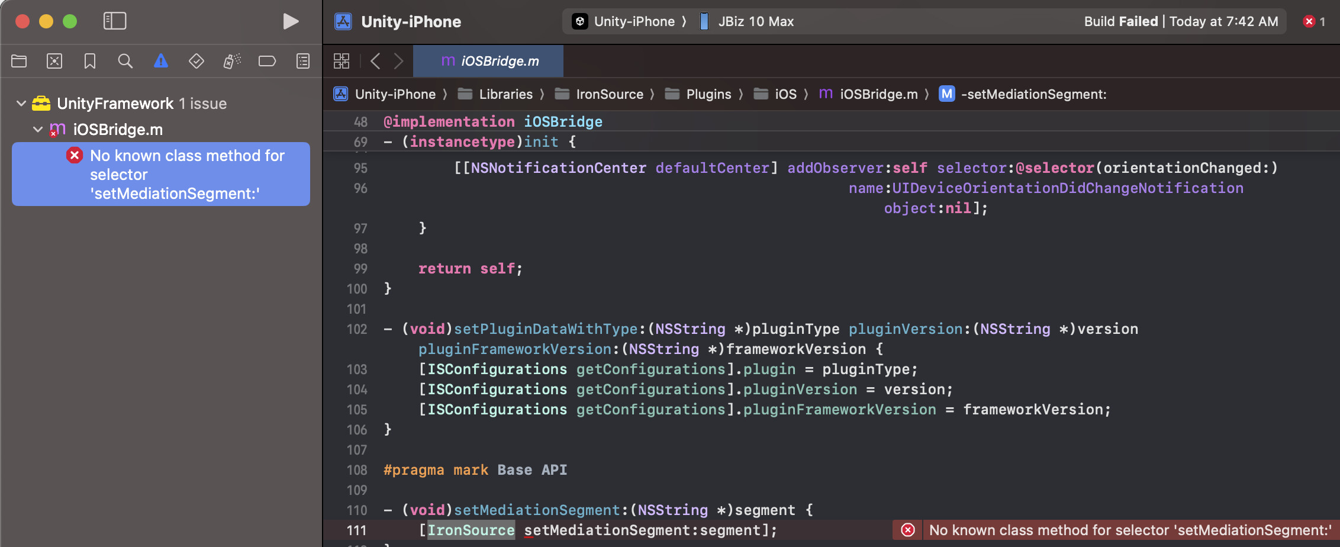
Task: Open the Libraries breadcrumb menu
Action: click(x=505, y=94)
